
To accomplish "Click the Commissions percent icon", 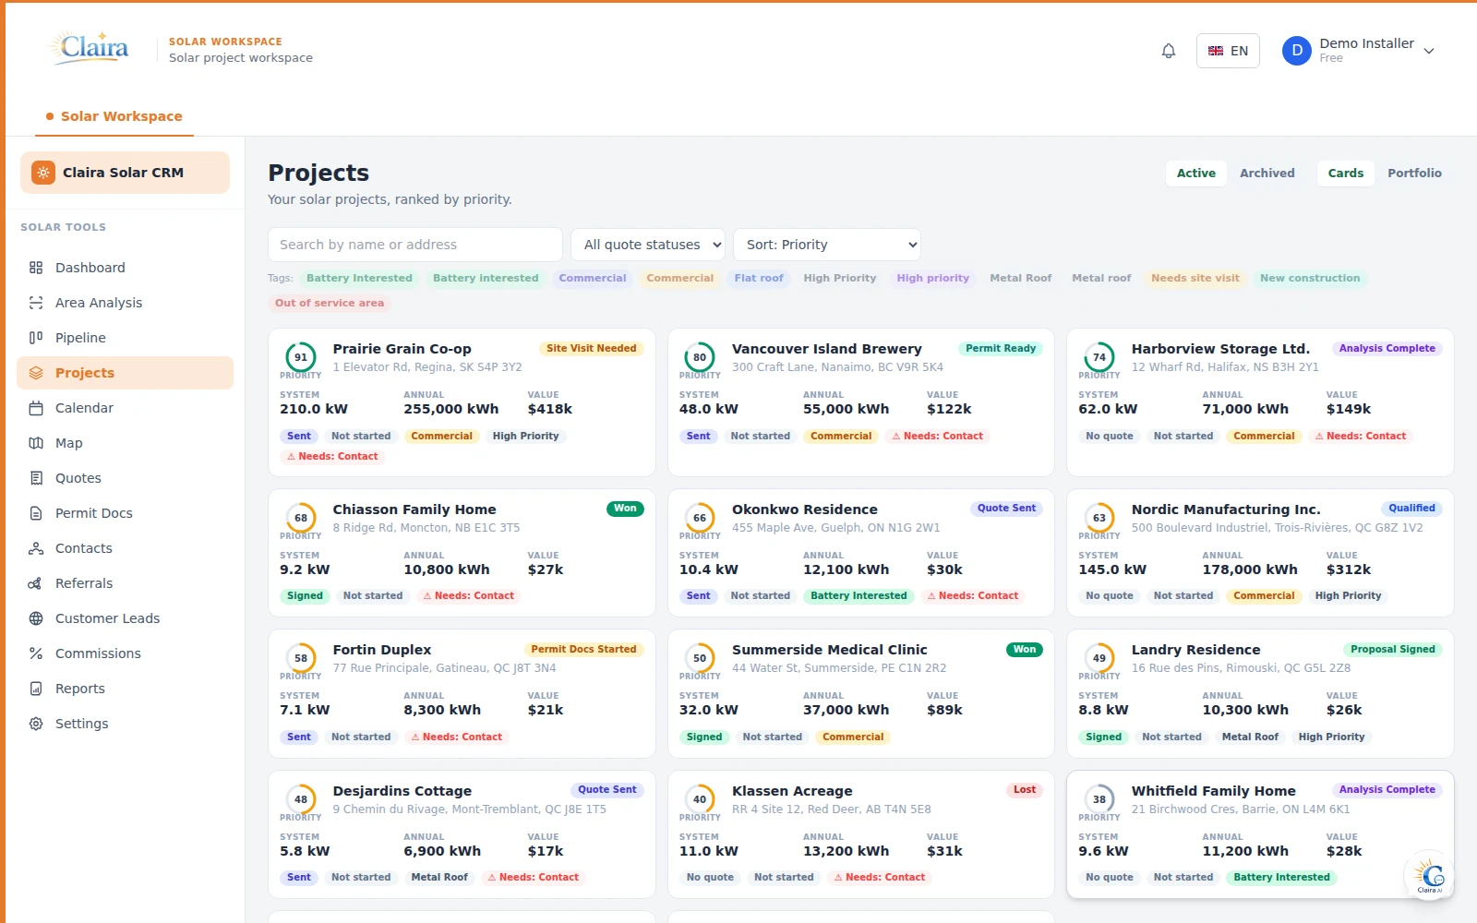I will click(x=36, y=653).
